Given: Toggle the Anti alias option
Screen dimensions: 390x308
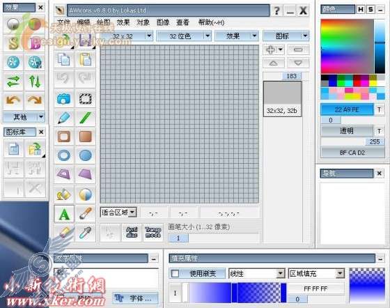Looking at the screenshot, I should tap(132, 232).
